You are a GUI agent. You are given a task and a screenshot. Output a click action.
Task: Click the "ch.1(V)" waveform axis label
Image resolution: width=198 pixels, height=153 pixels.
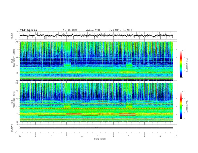click(x=12, y=35)
